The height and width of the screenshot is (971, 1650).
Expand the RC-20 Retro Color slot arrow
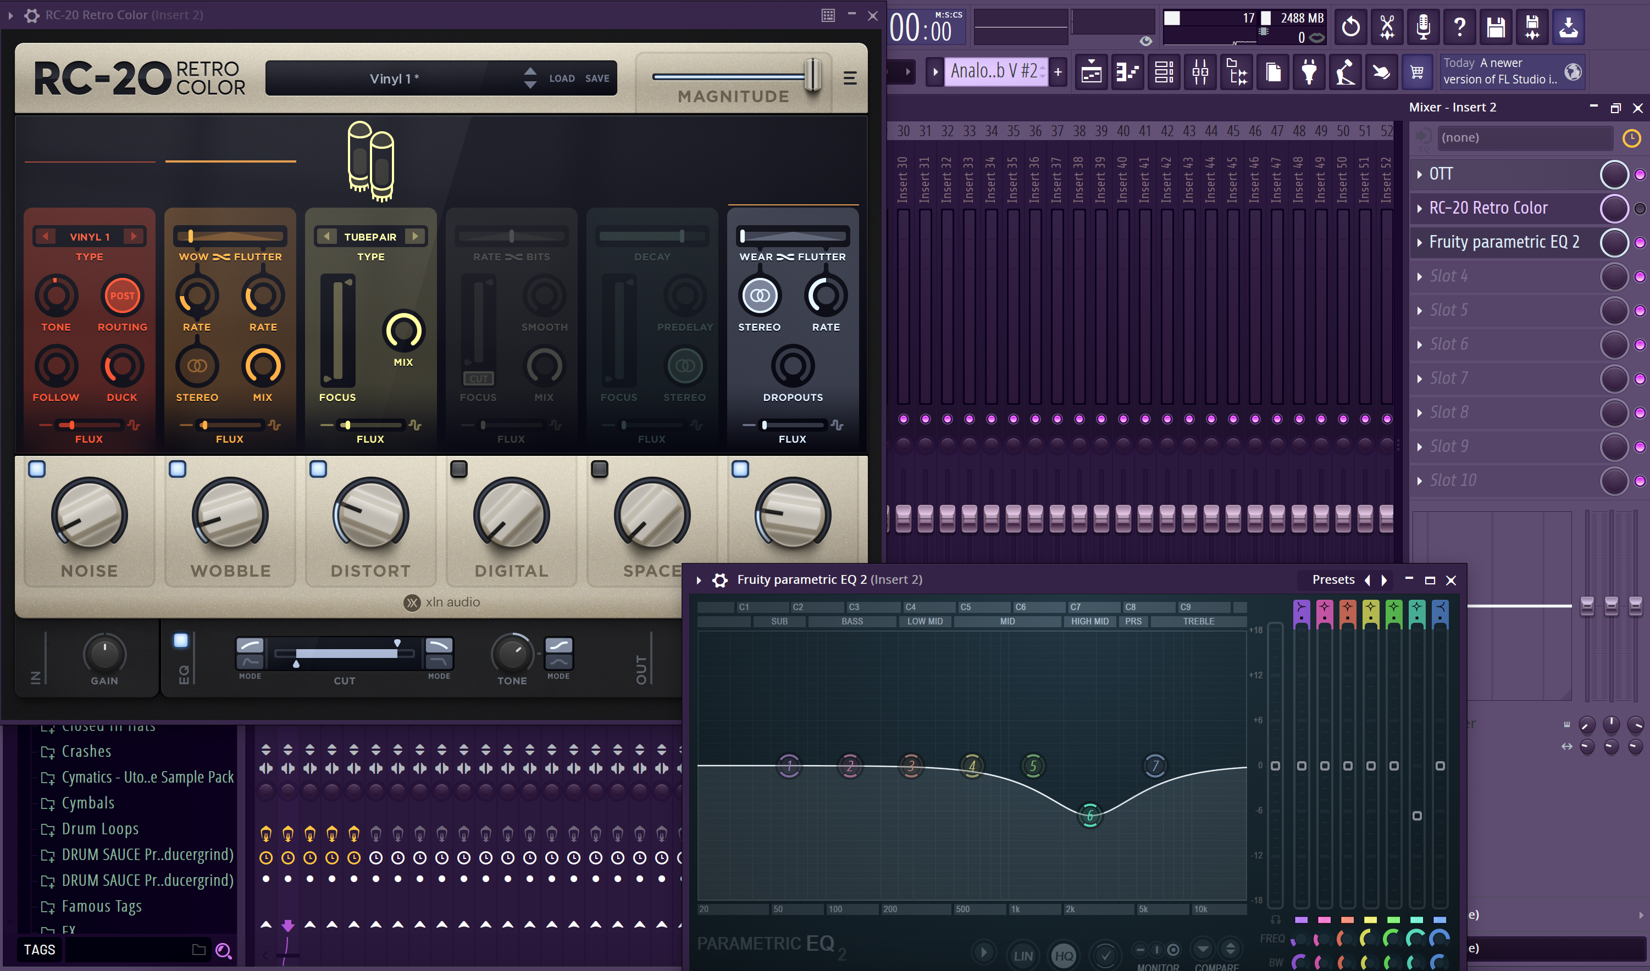(1419, 209)
